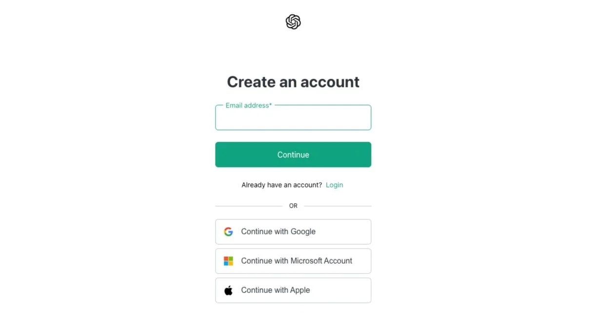The height and width of the screenshot is (334, 593).
Task: Click the Create an account heading
Action: point(293,82)
